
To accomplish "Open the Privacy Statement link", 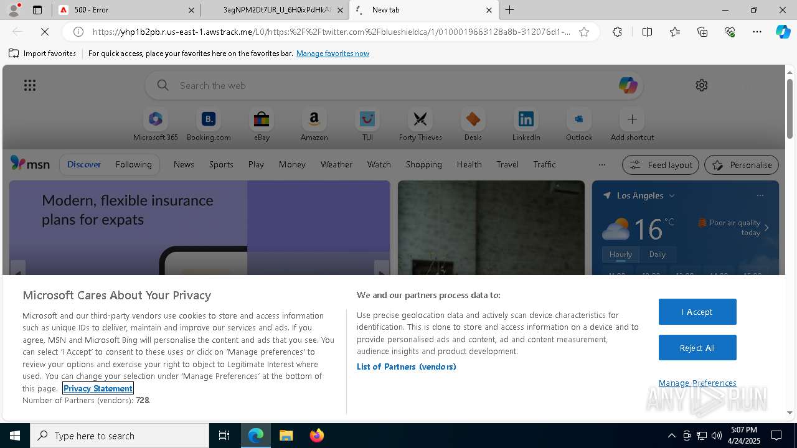I will 98,388.
